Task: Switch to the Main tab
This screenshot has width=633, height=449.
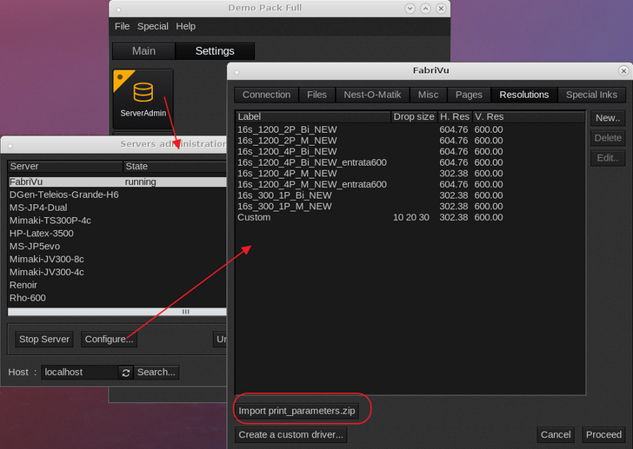Action: pyautogui.click(x=143, y=51)
